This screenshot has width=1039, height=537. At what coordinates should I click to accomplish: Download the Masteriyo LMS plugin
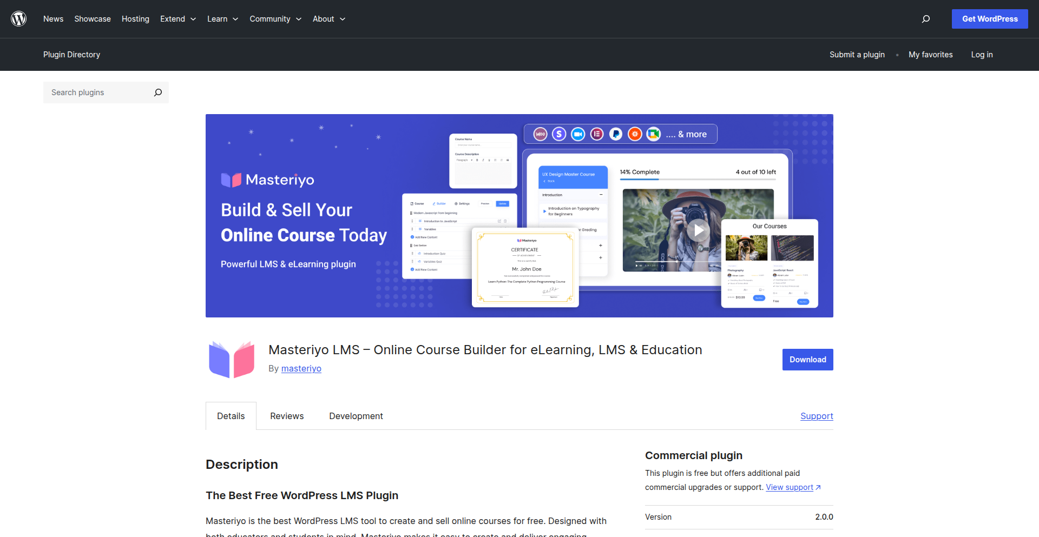pyautogui.click(x=807, y=360)
